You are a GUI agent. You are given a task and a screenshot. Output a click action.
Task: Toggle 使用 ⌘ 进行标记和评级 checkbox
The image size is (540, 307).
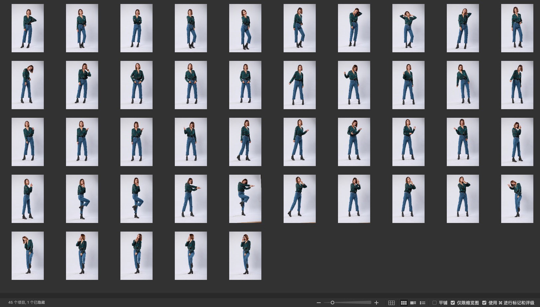pos(484,303)
